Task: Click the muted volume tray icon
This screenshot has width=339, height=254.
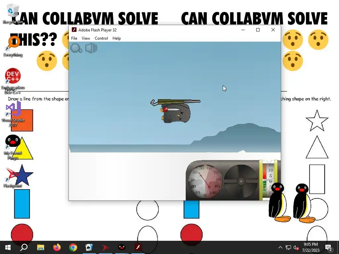Action: coord(296,247)
